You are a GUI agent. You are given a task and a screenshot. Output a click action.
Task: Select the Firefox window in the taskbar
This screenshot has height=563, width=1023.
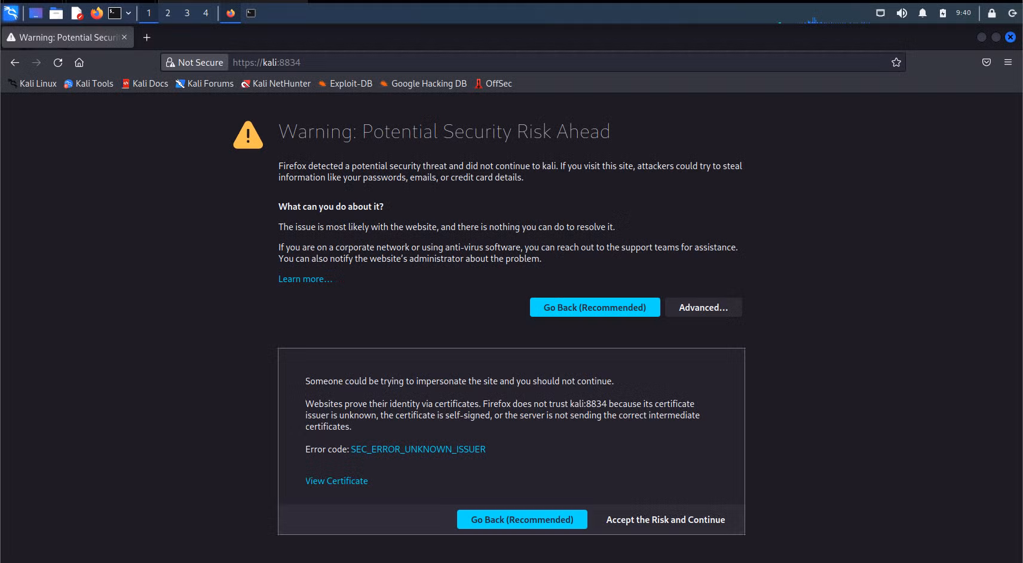231,13
